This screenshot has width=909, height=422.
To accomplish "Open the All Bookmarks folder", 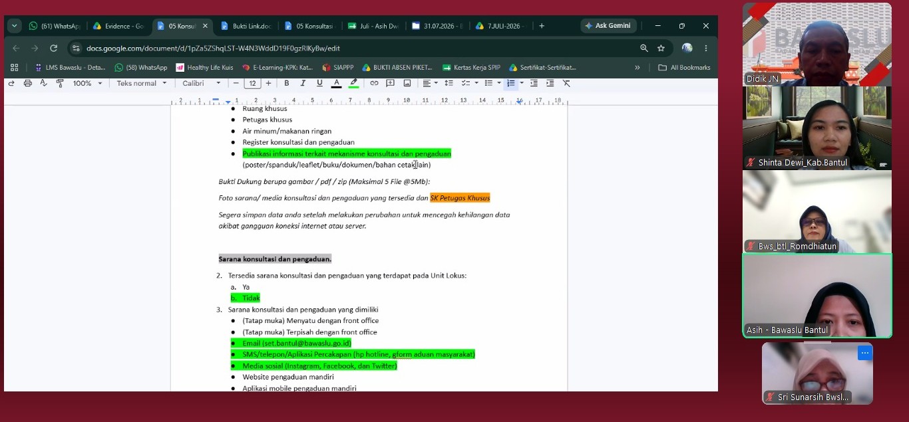I will click(684, 67).
